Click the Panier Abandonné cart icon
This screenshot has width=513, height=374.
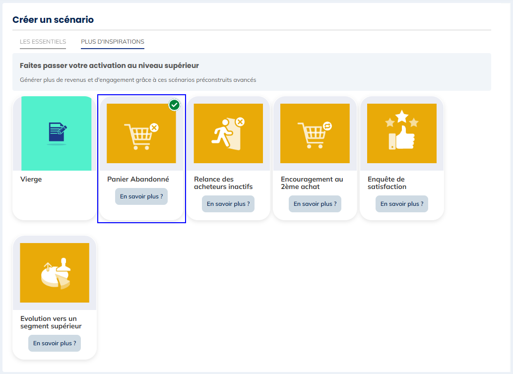141,133
